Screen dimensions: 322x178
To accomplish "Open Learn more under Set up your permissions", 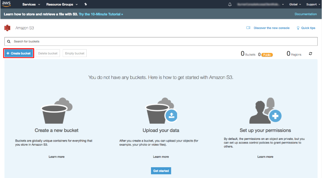I will (265, 157).
